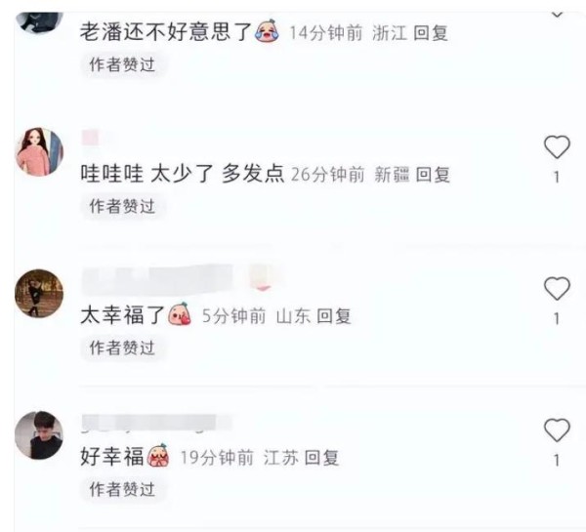
Task: Click the shy emoji after 好幸福
Action: [x=158, y=456]
